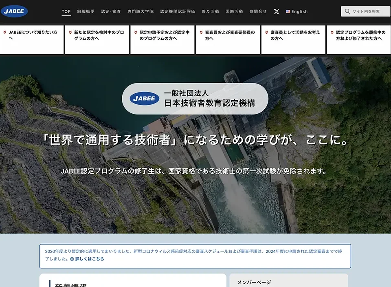Open the お問合せ contact link
391x287 pixels.
[258, 11]
